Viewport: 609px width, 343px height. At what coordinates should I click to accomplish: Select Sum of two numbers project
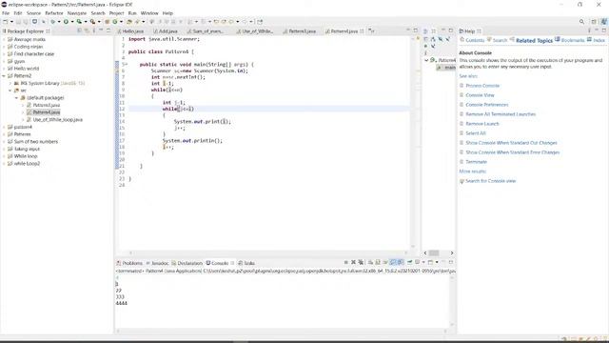click(x=36, y=142)
